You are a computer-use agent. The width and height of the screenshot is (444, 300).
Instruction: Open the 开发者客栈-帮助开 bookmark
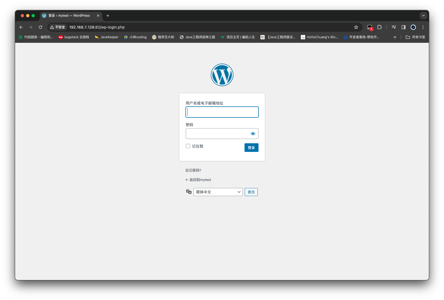362,37
